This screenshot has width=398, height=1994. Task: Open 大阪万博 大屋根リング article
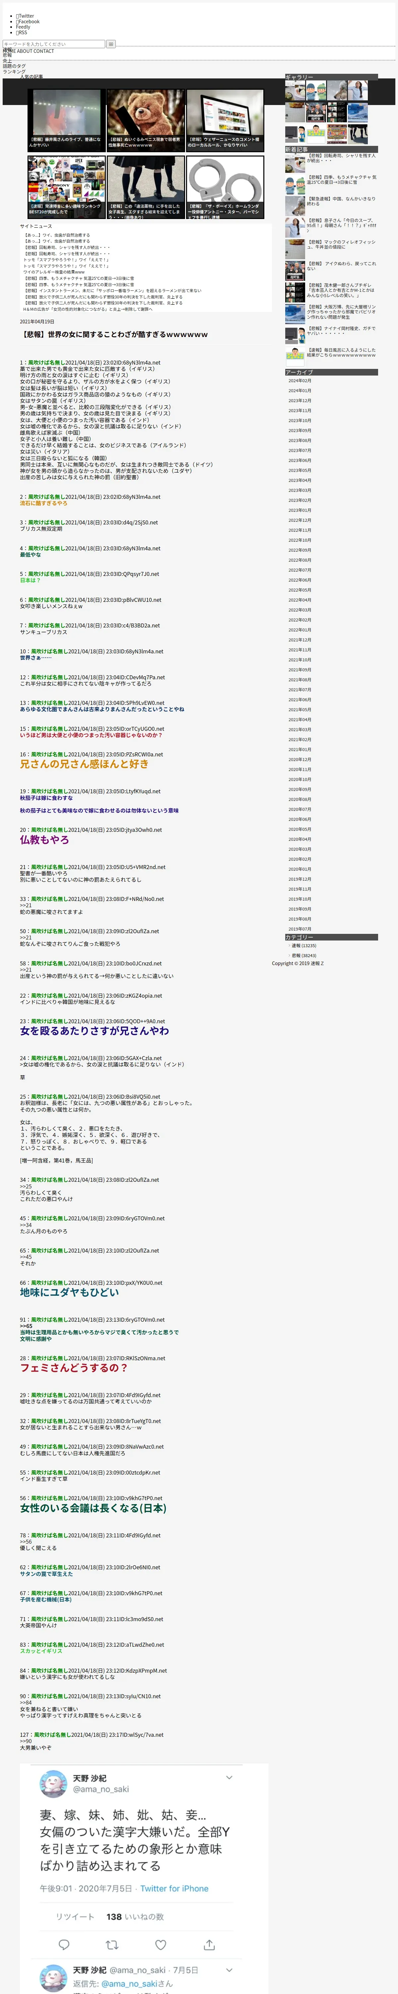pyautogui.click(x=342, y=312)
